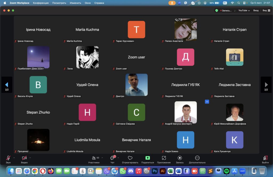Open the Конференция menu in the menu bar
Image resolution: width=273 pixels, height=177 pixels.
[41, 3]
